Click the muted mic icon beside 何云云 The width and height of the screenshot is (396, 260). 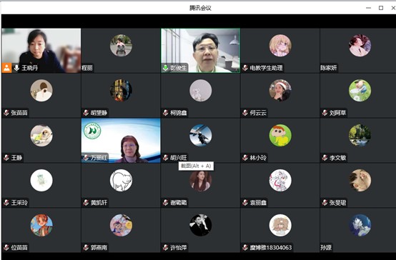coord(245,113)
